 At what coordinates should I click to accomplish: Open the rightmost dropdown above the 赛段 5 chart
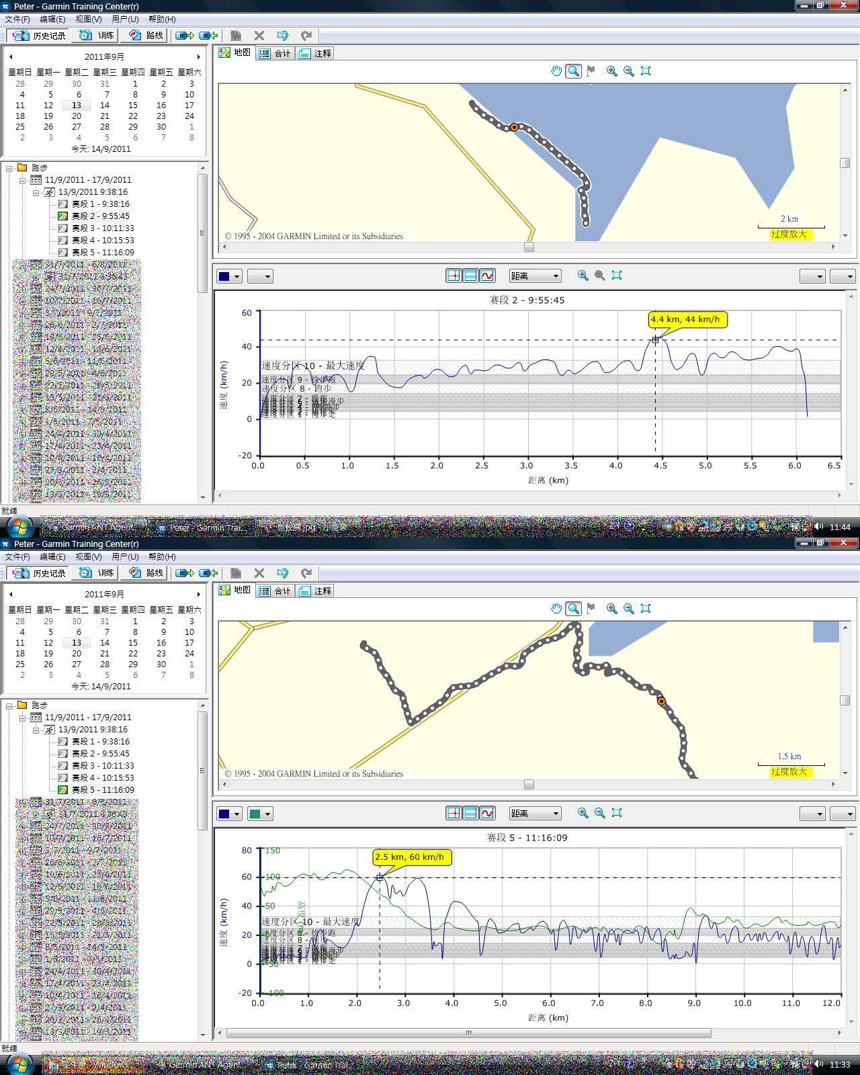pos(843,813)
